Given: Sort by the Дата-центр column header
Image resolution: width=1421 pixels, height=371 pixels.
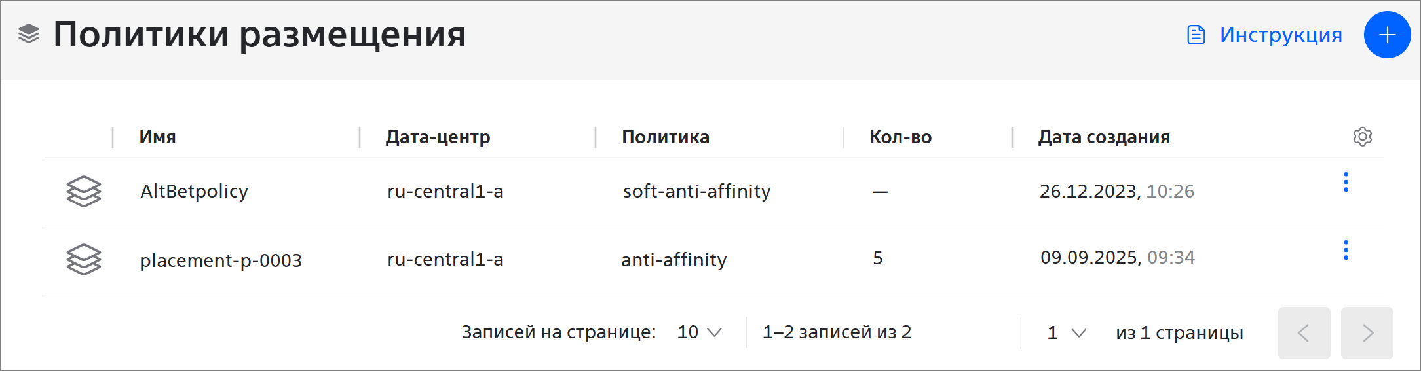Looking at the screenshot, I should click(438, 137).
